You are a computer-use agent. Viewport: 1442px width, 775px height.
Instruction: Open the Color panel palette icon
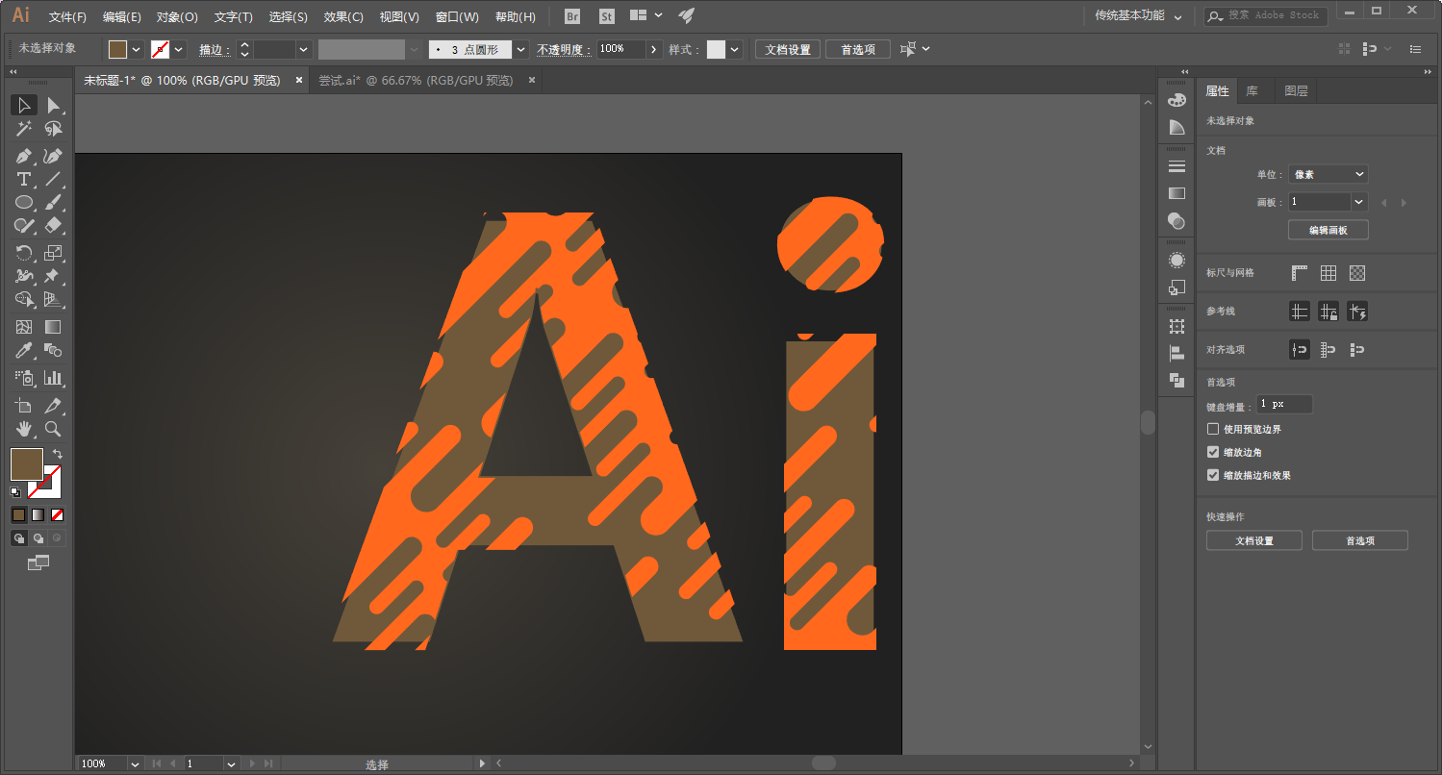pyautogui.click(x=1176, y=100)
